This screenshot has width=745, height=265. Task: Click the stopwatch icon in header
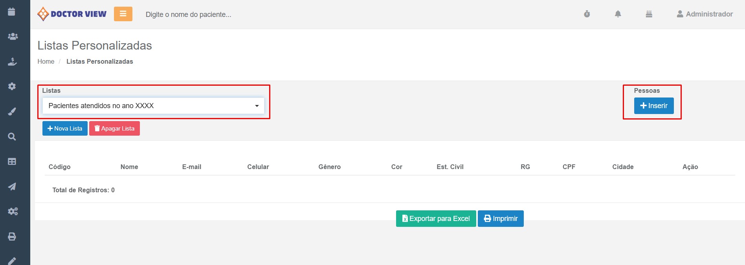coord(587,14)
